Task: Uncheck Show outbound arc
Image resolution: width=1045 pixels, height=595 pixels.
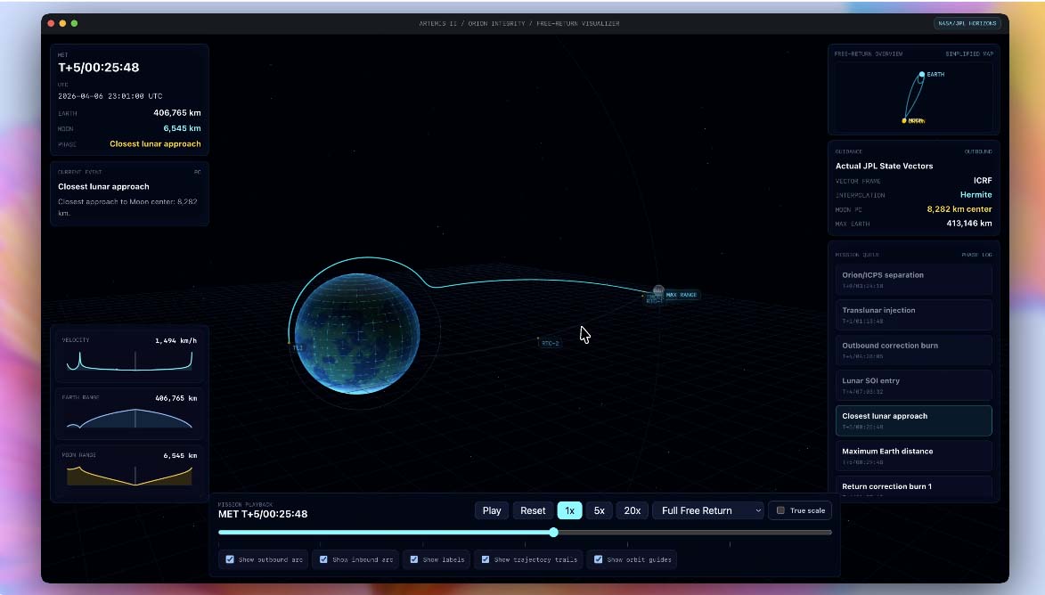Action: click(x=230, y=559)
